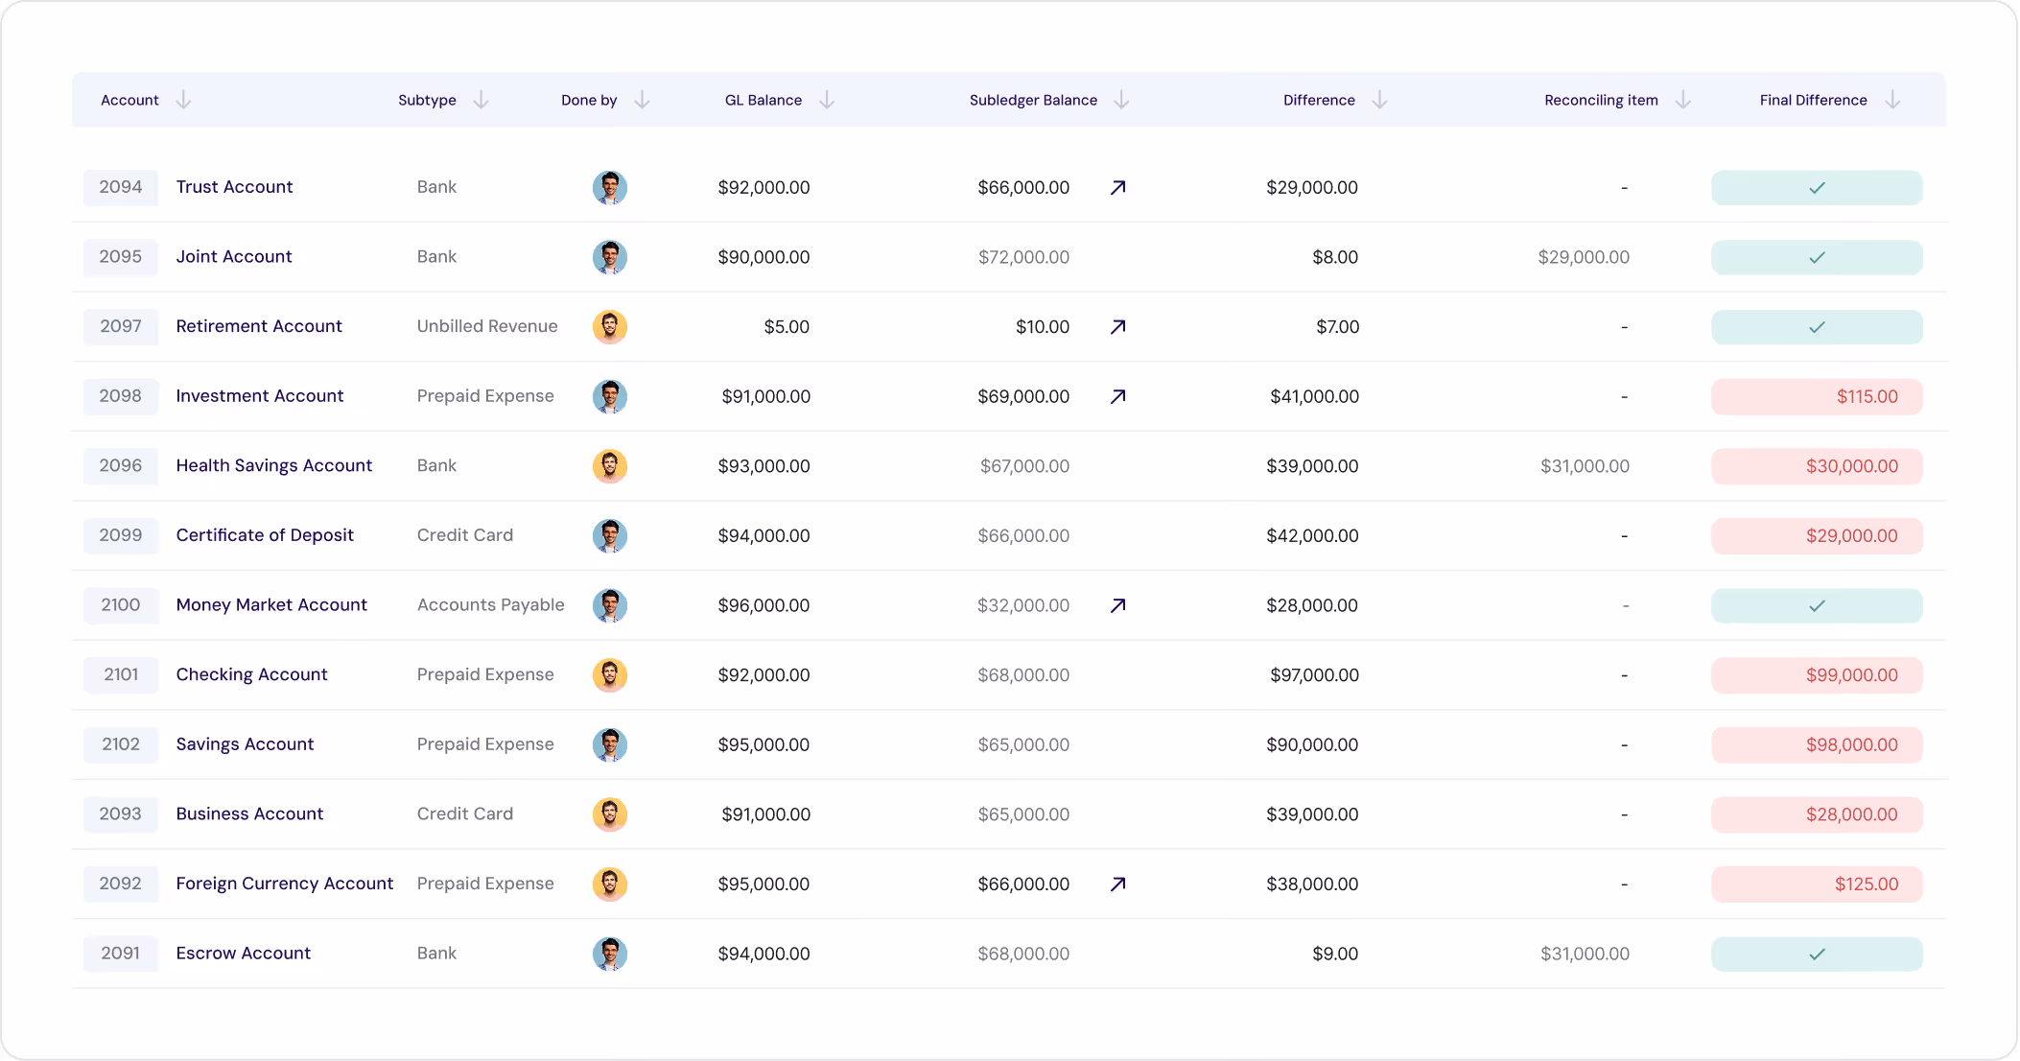Click Health Savings Account preparer avatar
The height and width of the screenshot is (1061, 2020).
click(x=610, y=466)
